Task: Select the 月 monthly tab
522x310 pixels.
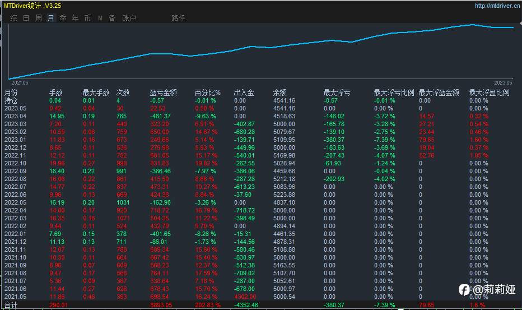Action: pyautogui.click(x=50, y=18)
